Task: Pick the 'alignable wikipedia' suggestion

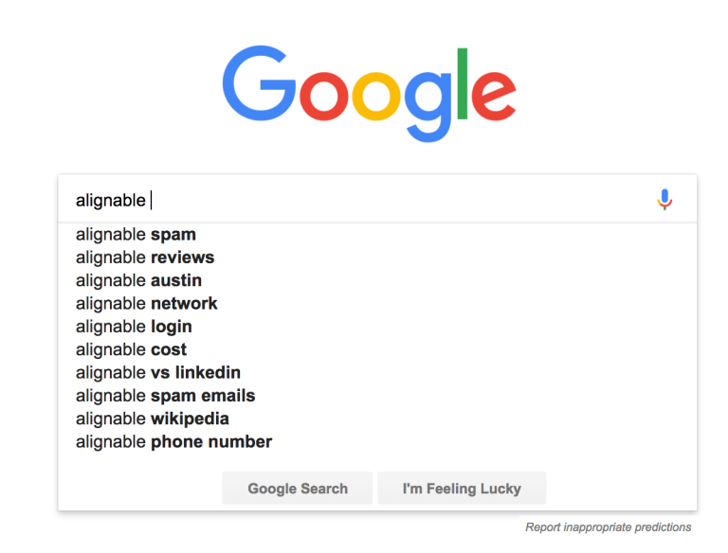Action: [x=153, y=419]
